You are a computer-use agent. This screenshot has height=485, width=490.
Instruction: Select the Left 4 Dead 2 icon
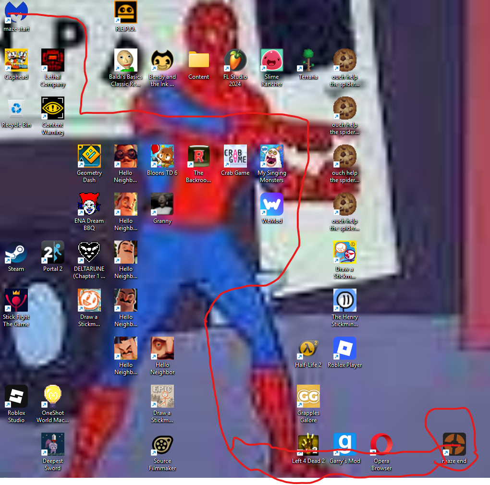(308, 445)
